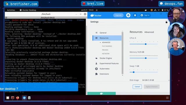This screenshot has width=186, height=105.
Task: Click the volume icon in system tray
Action: tap(159, 10)
